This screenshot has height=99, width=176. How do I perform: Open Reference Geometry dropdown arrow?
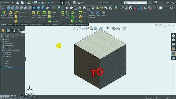click(92, 22)
